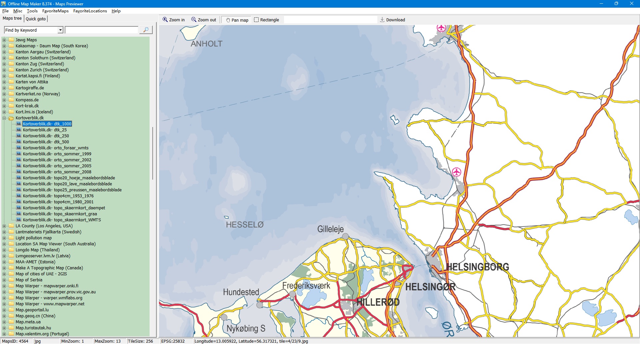Click the maps tree vertical scrollbar
Image resolution: width=640 pixels, height=344 pixels.
click(x=153, y=153)
